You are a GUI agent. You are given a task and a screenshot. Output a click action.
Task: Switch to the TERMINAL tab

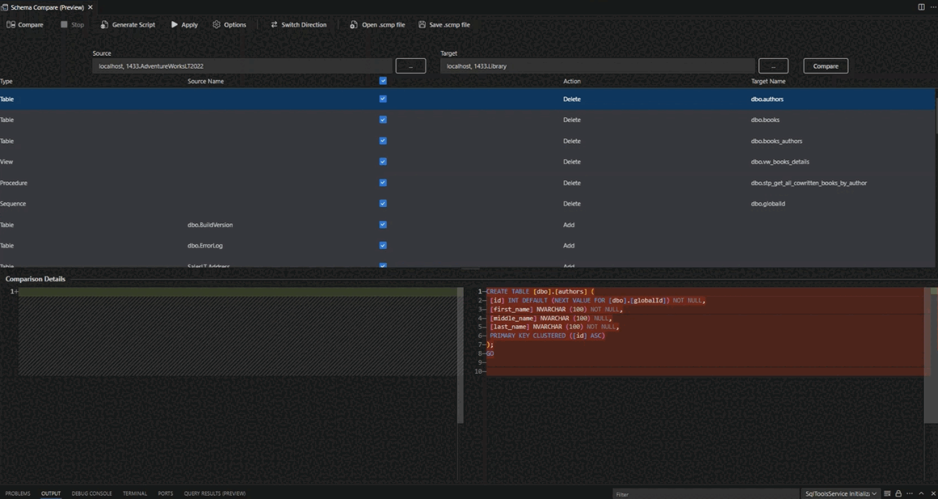click(x=134, y=493)
